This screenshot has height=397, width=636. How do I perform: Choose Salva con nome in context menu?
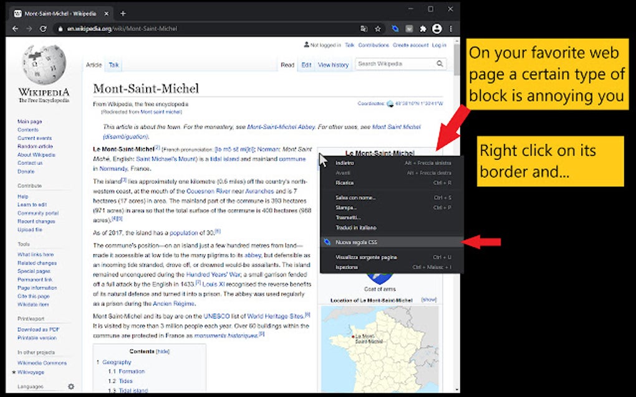(x=392, y=198)
